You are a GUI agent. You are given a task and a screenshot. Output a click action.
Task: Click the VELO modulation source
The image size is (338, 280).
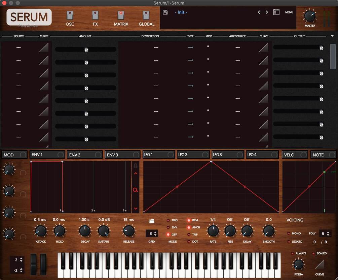click(x=295, y=155)
